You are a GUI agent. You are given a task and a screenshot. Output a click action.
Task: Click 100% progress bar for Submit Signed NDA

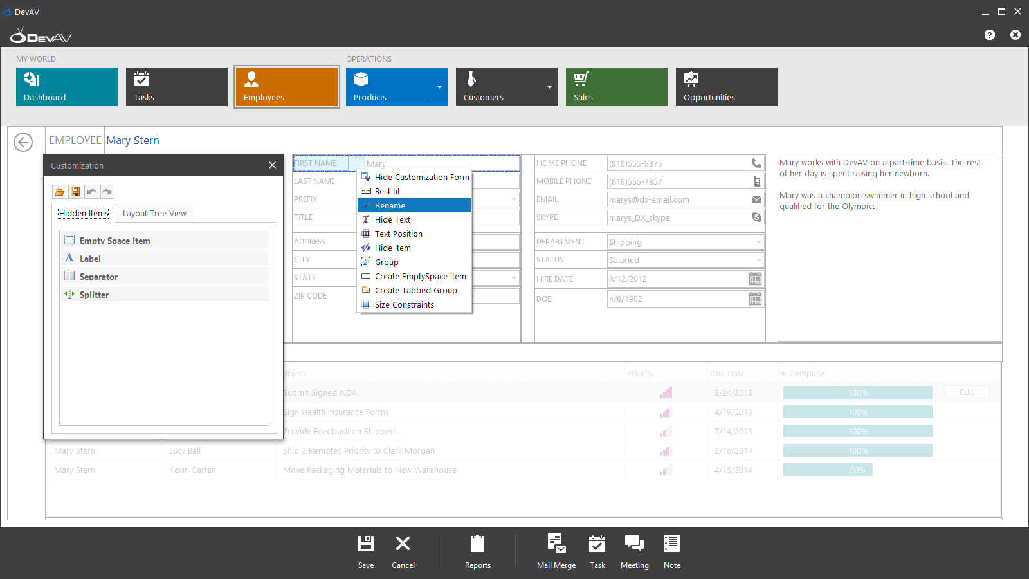coord(858,392)
